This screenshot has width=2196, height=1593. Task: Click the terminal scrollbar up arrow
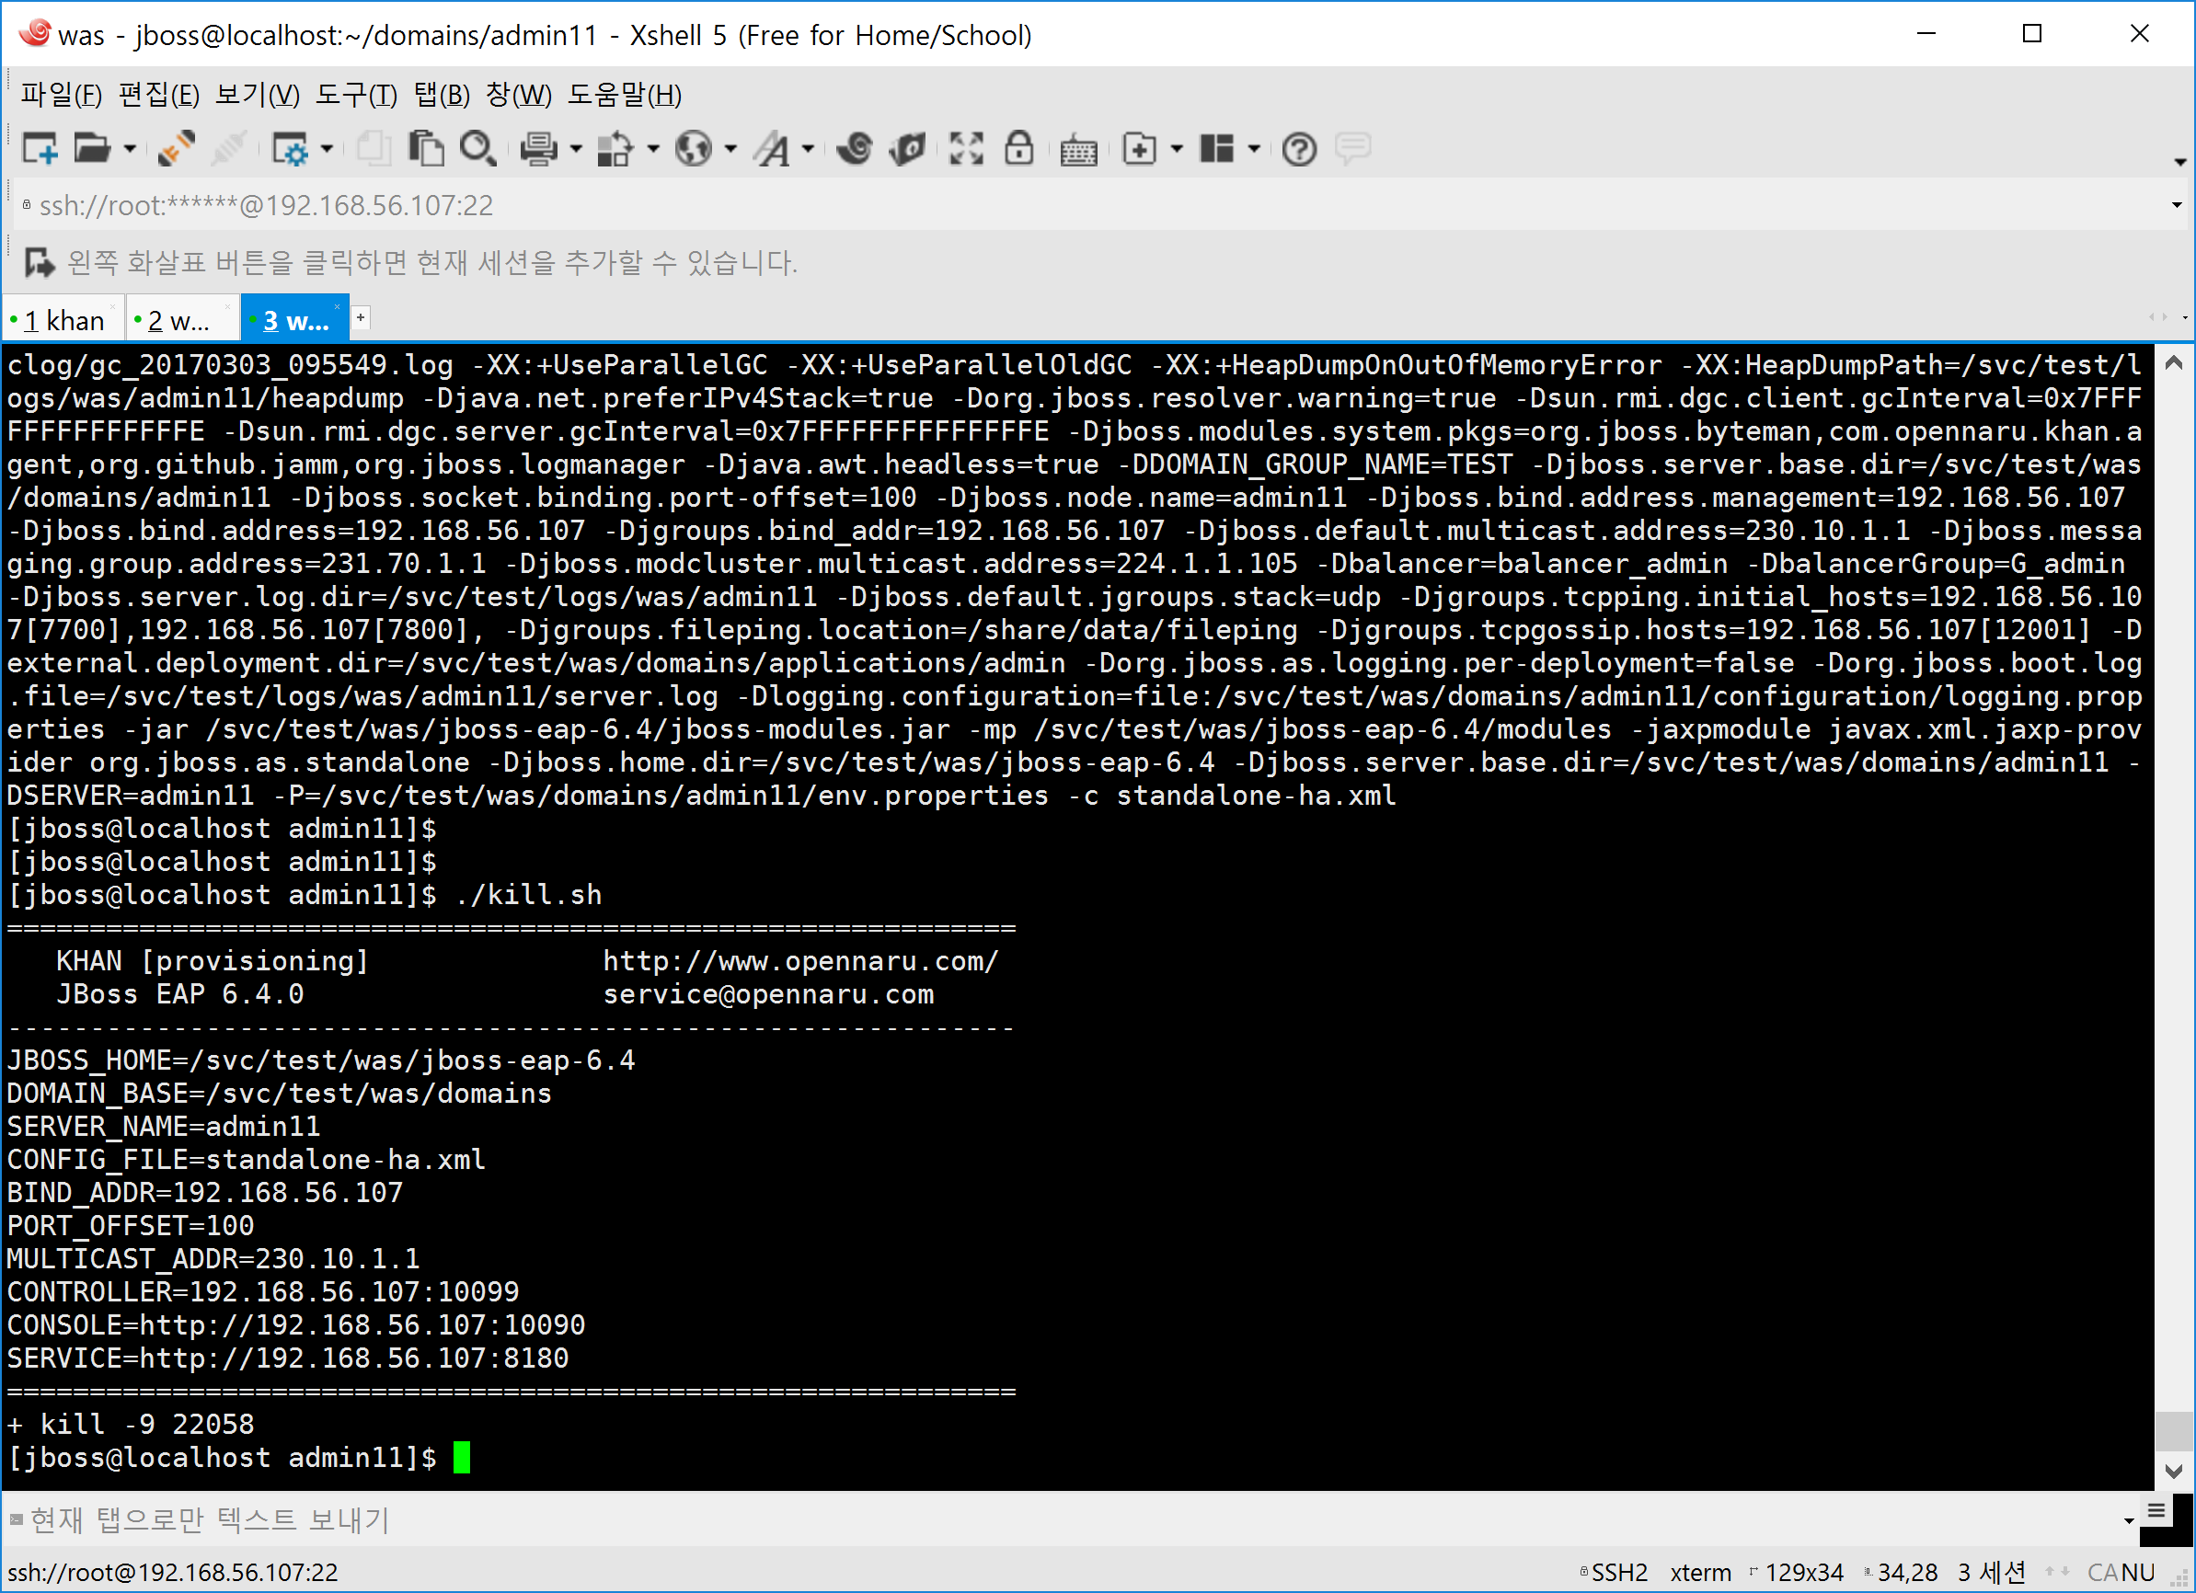tap(2173, 364)
